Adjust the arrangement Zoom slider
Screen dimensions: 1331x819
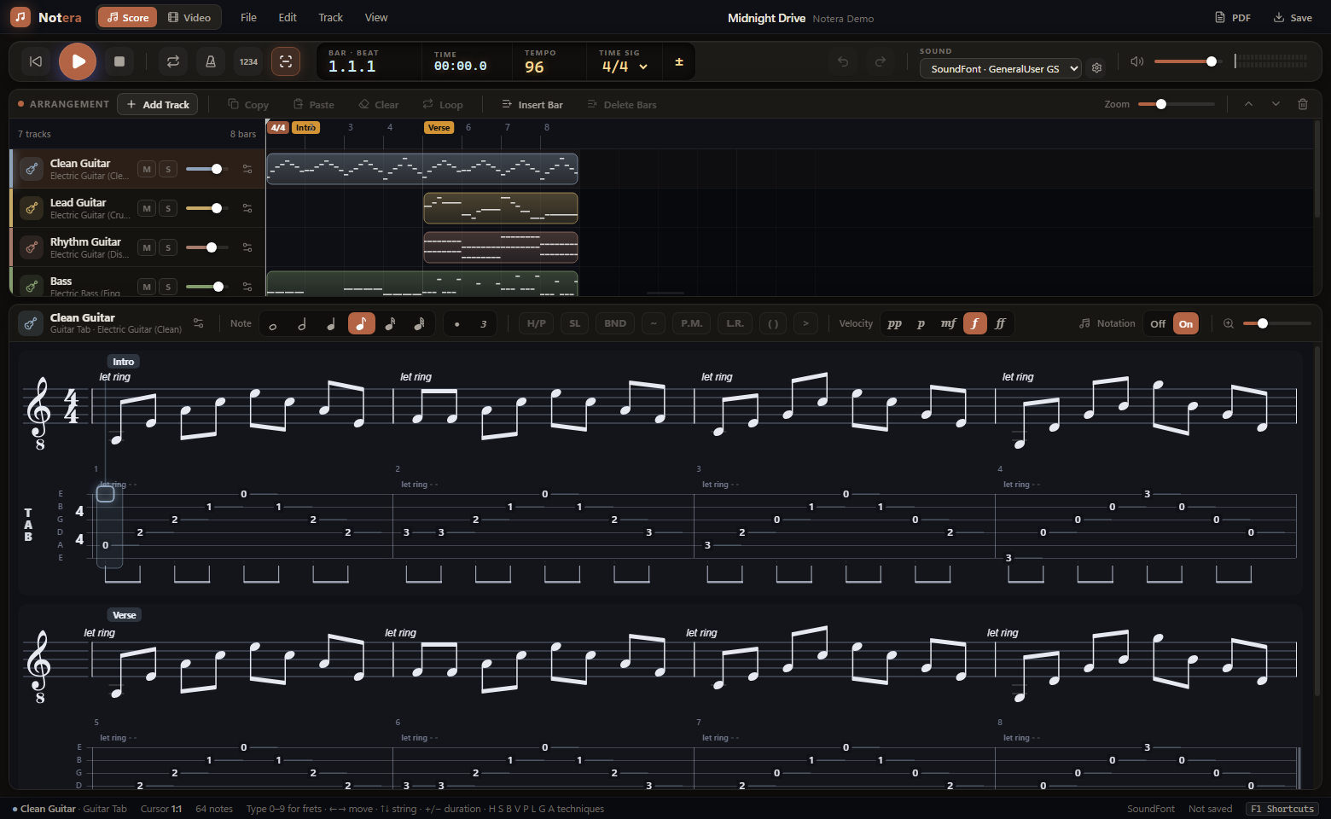tap(1177, 104)
